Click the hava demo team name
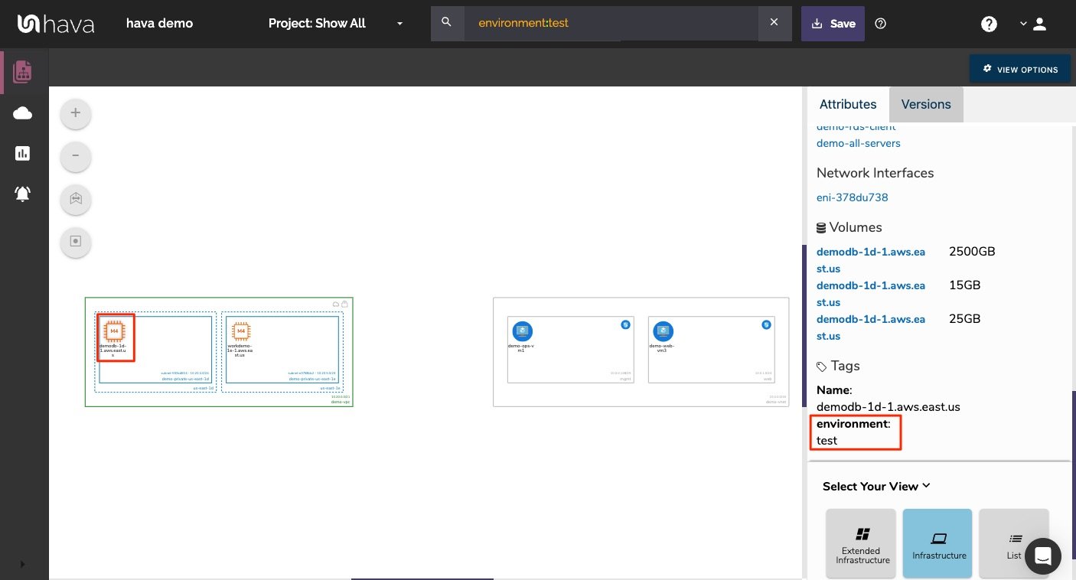 (x=159, y=23)
